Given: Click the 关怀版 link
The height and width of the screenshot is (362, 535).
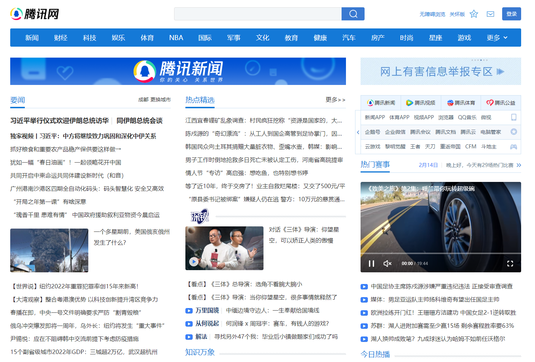Looking at the screenshot, I should [457, 14].
